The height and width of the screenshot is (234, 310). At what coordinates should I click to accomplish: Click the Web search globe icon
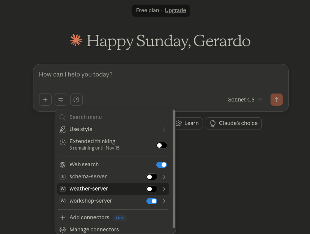pos(63,165)
